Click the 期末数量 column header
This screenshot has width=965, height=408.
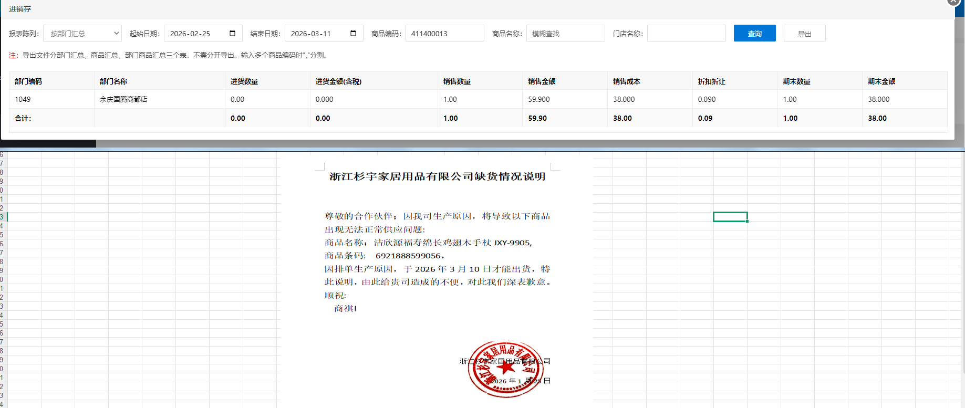796,81
